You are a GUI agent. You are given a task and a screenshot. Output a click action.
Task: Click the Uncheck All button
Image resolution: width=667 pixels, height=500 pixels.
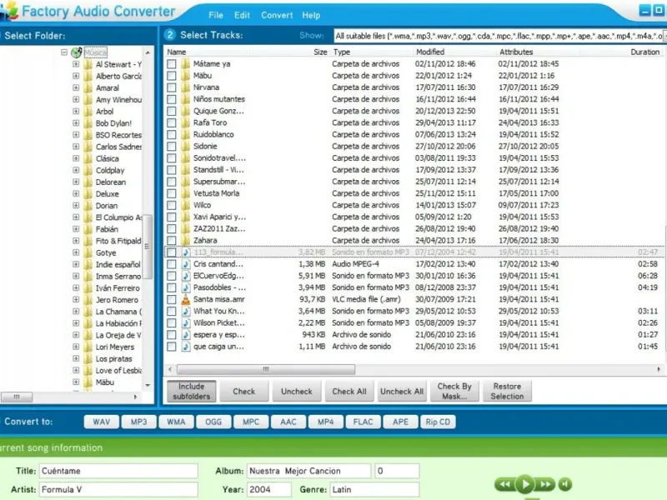(402, 391)
